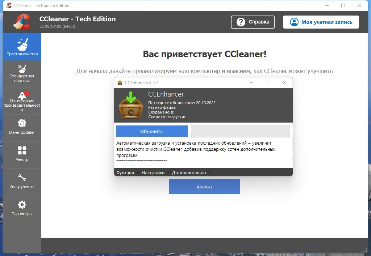The height and width of the screenshot is (256, 371).
Task: Click the 'Последнее обновление: 20.10.2022' text
Action: (x=182, y=103)
